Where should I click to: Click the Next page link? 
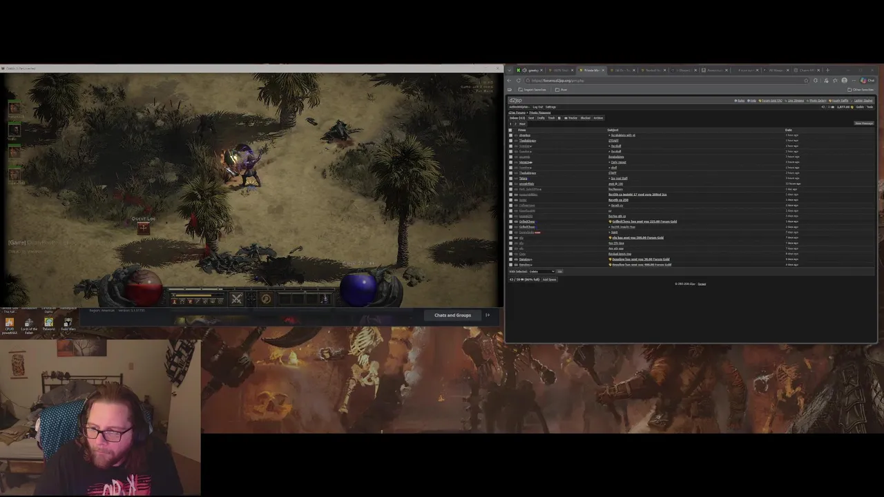tap(522, 124)
